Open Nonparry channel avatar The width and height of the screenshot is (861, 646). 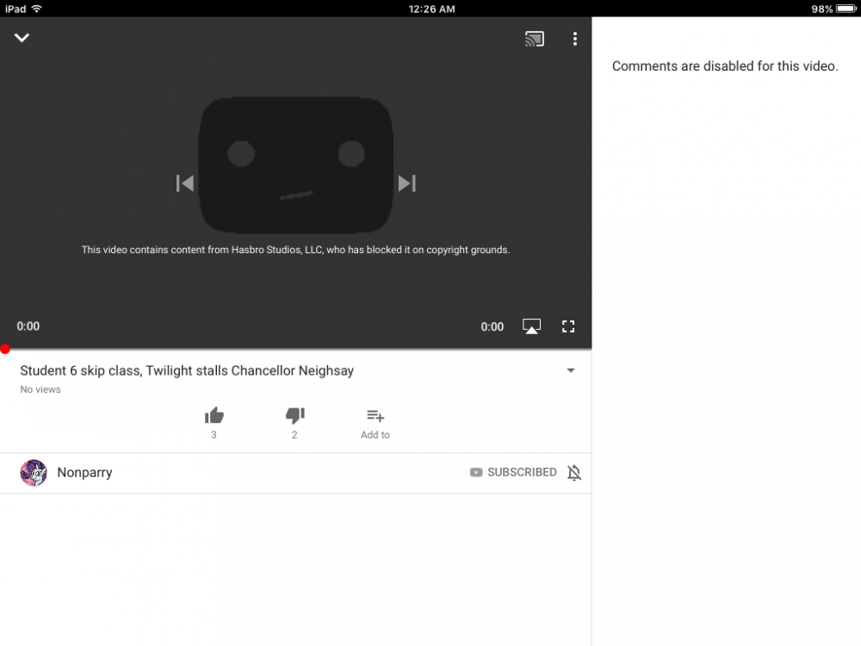(x=34, y=473)
